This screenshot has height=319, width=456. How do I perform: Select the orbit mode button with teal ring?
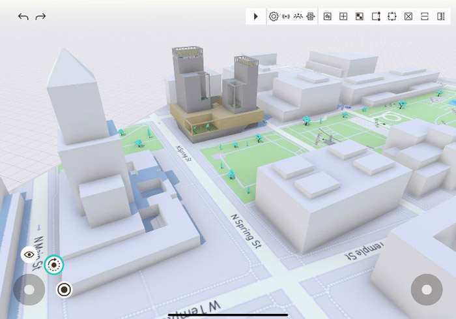(x=55, y=265)
